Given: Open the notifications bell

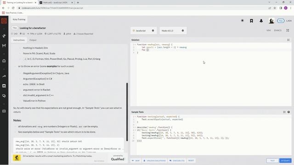Looking at the screenshot, I should [x=261, y=21].
